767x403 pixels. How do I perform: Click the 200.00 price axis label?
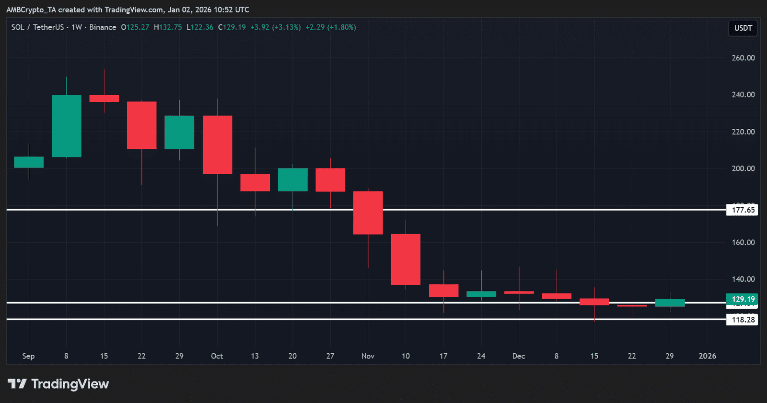(743, 168)
